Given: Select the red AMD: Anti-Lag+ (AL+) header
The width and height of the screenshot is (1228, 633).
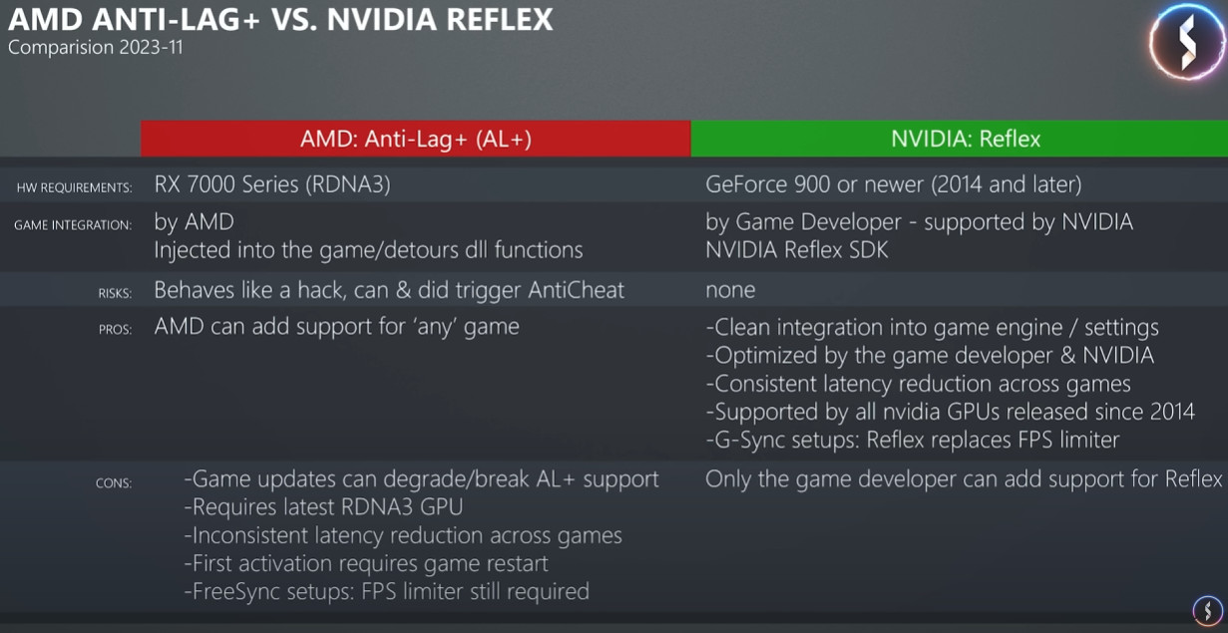Looking at the screenshot, I should [x=415, y=139].
